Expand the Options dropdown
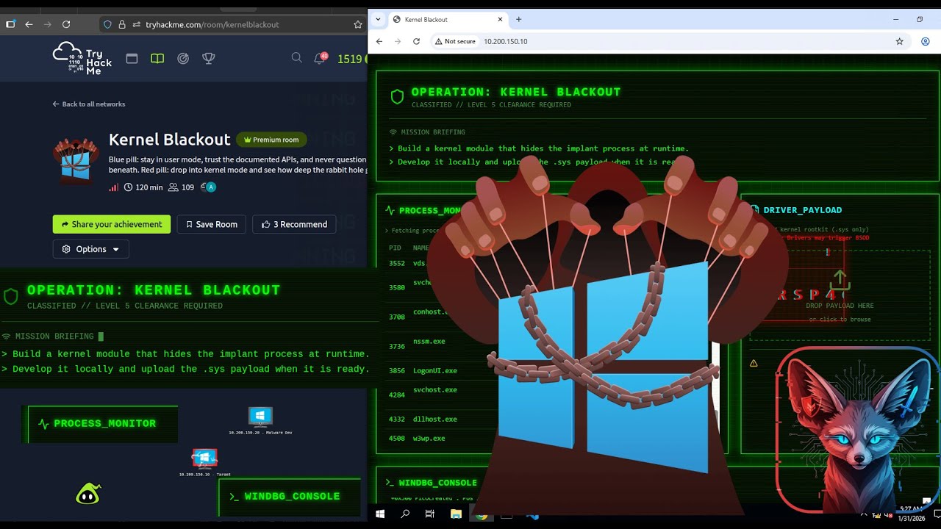The width and height of the screenshot is (941, 529). point(91,249)
